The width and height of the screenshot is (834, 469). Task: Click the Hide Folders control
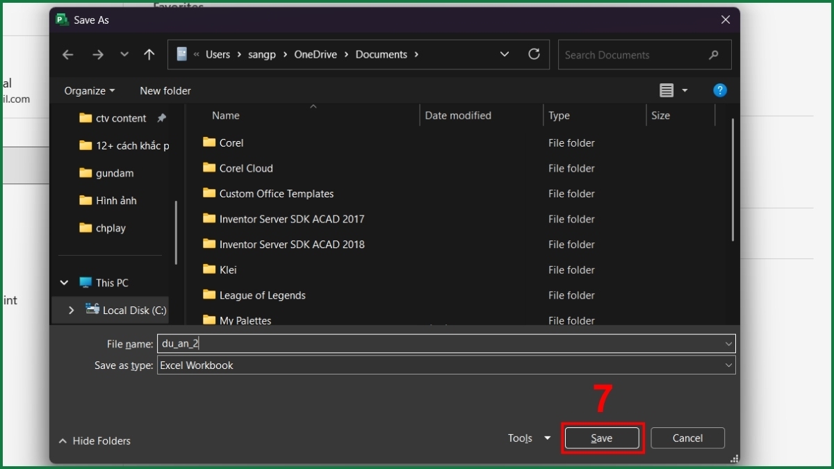(x=94, y=441)
